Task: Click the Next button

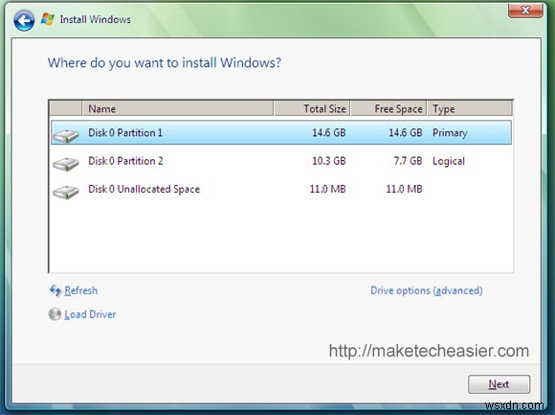Action: (x=499, y=384)
